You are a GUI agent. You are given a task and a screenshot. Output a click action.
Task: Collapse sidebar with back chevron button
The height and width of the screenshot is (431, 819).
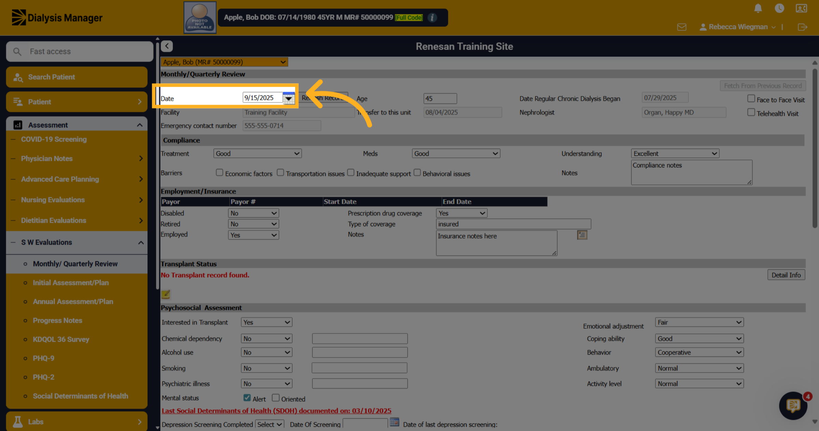click(167, 46)
